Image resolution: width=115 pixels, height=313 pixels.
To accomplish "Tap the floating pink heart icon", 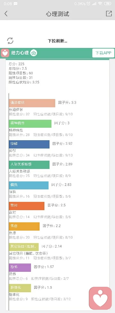I will point(100,298).
